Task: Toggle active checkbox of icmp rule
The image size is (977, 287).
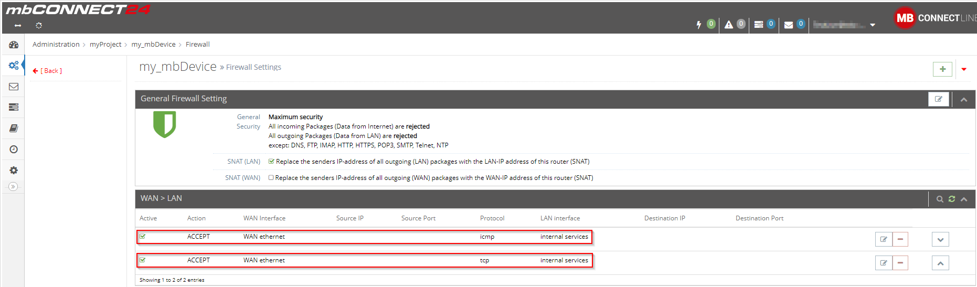Action: click(x=143, y=237)
